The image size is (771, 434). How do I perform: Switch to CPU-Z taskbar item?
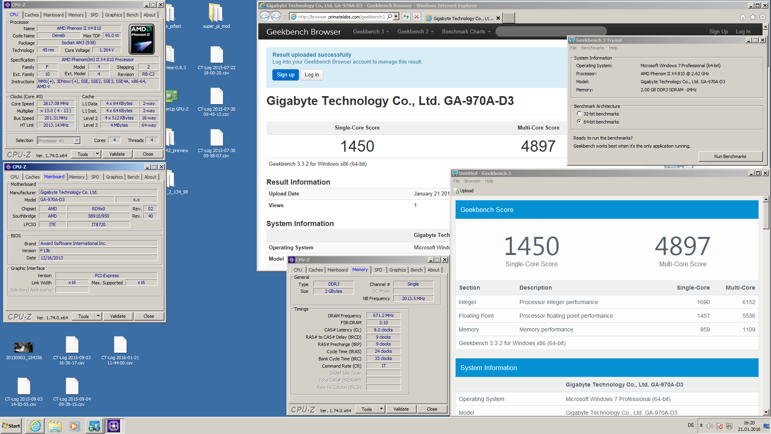point(114,426)
